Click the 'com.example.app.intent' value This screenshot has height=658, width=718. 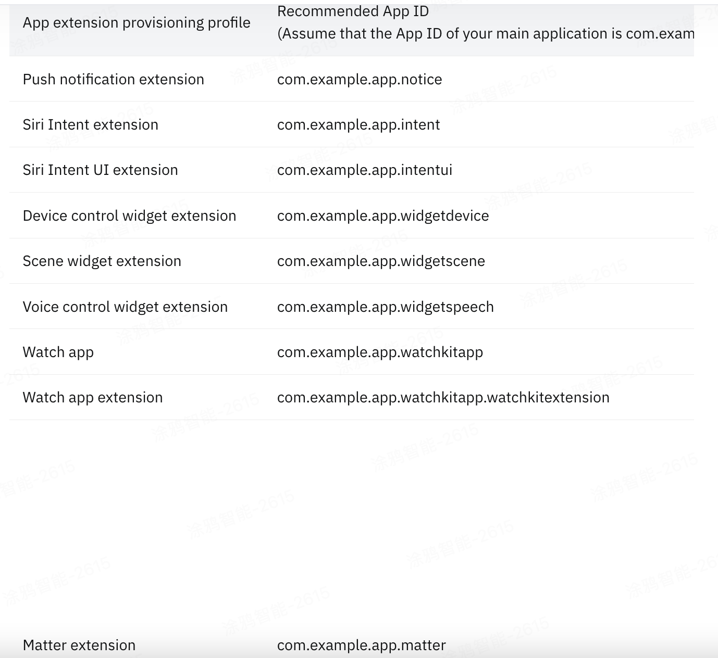[x=358, y=125]
